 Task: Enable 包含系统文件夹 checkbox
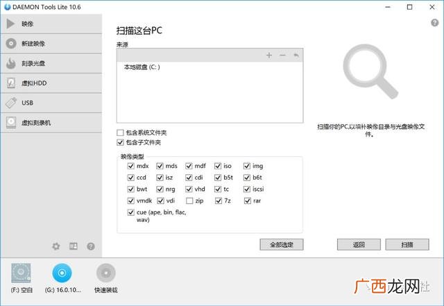click(120, 133)
